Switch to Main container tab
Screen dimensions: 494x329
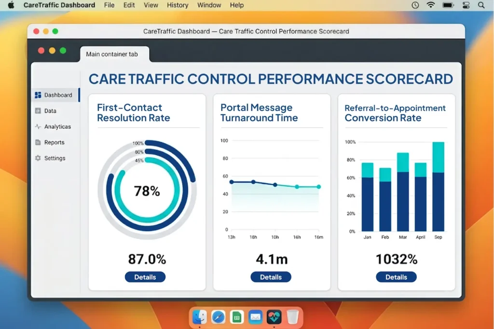coord(115,54)
